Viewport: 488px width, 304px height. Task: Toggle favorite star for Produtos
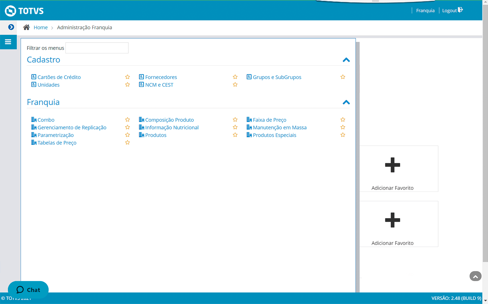coord(235,135)
